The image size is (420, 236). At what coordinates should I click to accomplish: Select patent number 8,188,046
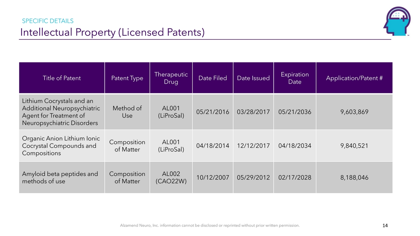click(x=354, y=178)
